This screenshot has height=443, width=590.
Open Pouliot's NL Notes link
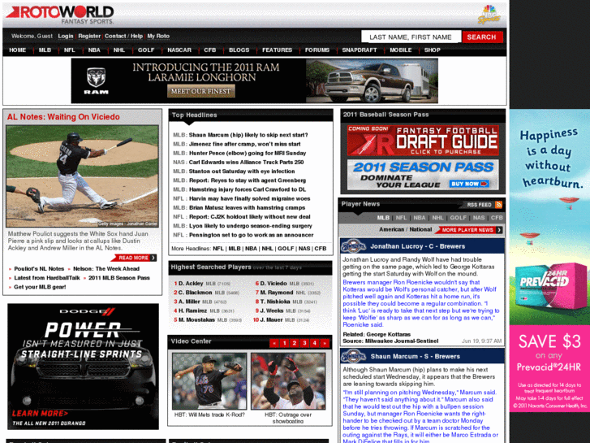pos(39,269)
